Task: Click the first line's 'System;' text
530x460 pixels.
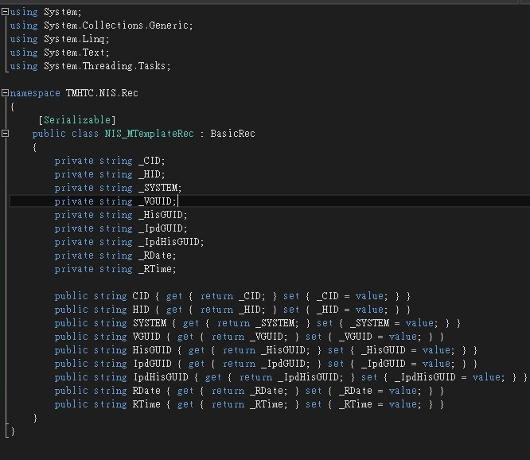Action: coord(63,12)
